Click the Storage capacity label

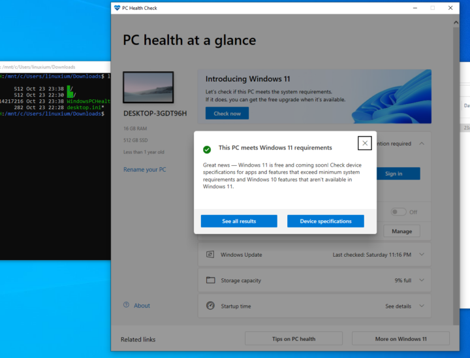click(x=241, y=280)
